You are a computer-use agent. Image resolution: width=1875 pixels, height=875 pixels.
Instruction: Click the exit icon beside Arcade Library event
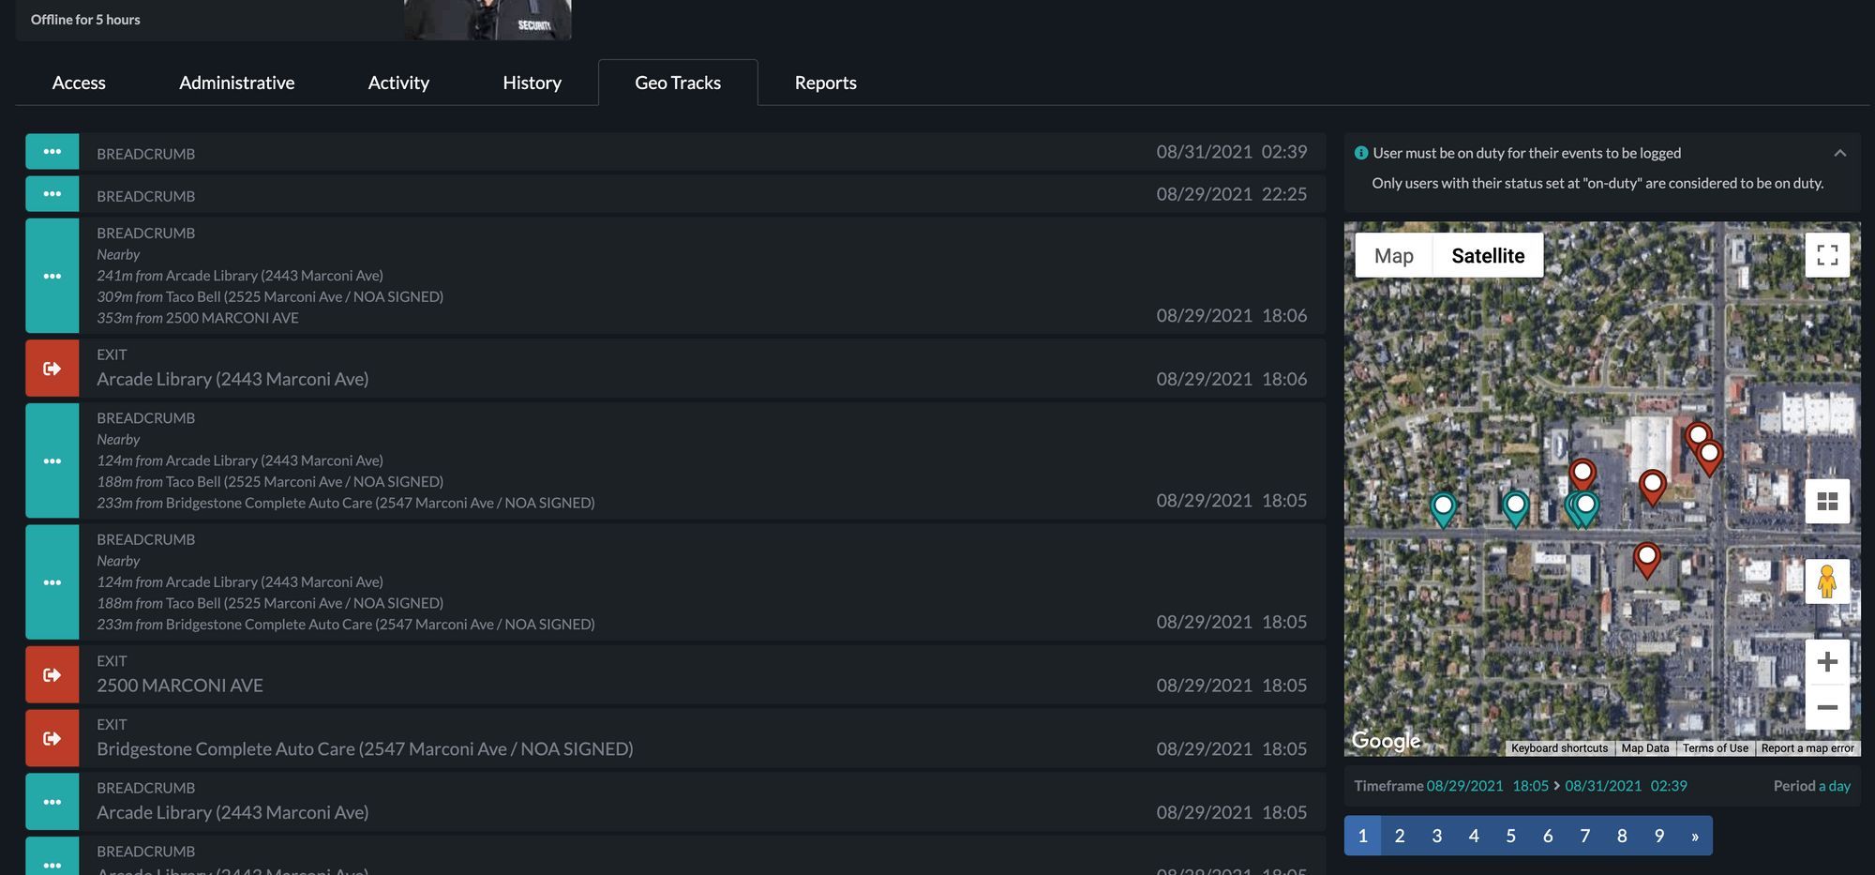click(x=52, y=367)
